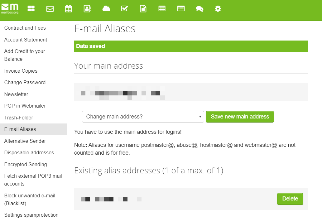Open the Tasks checkmark icon
Viewport: 322px width, 222px height.
(124, 9)
